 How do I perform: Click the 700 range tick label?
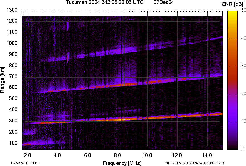pyautogui.click(x=13, y=76)
